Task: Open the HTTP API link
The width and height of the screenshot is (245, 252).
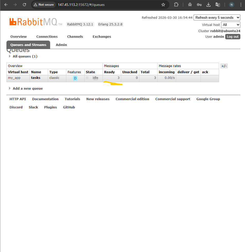Action: pyautogui.click(x=18, y=99)
